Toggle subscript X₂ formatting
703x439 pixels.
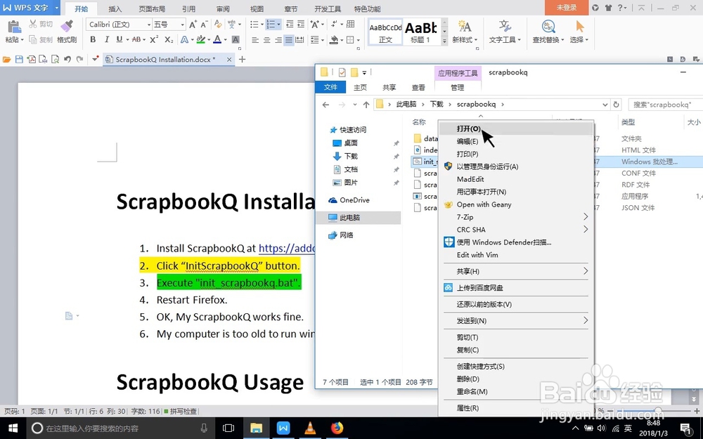click(x=169, y=39)
